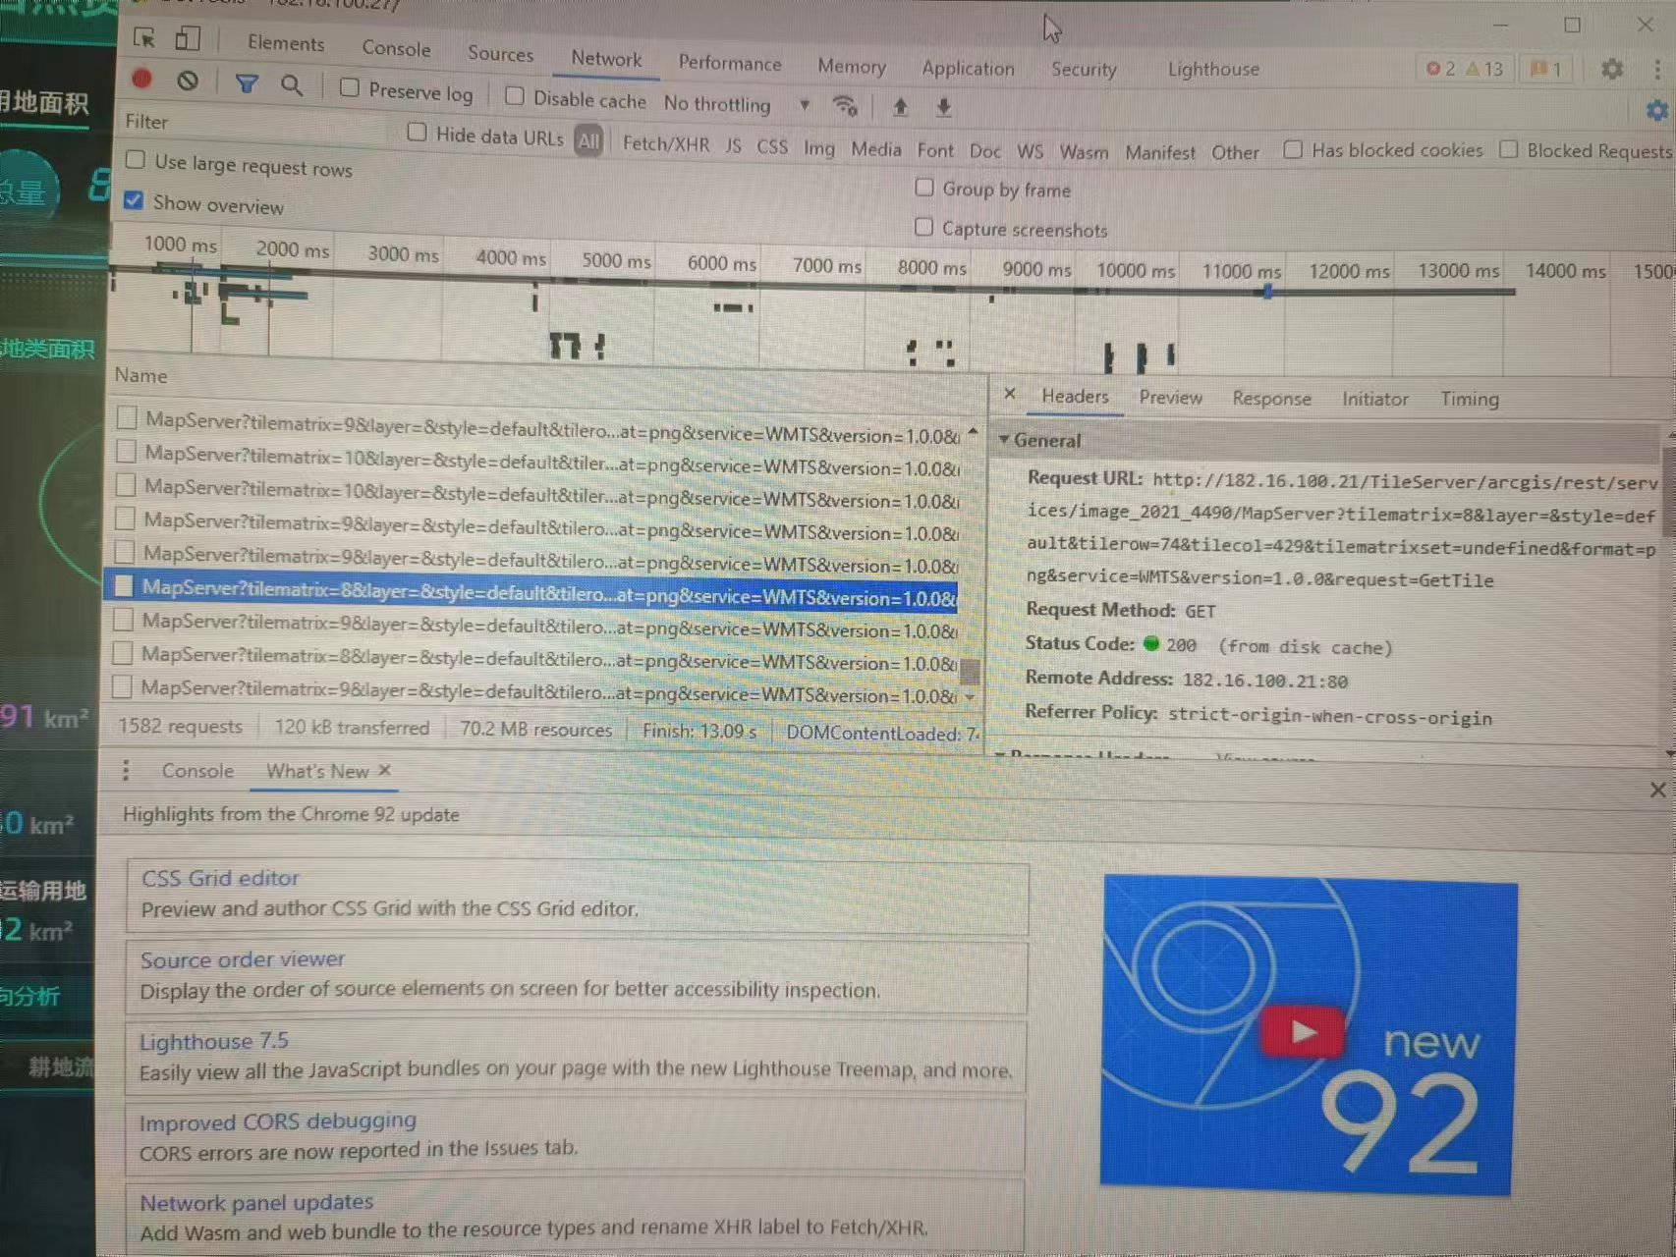Open network search magnifier

(x=292, y=85)
